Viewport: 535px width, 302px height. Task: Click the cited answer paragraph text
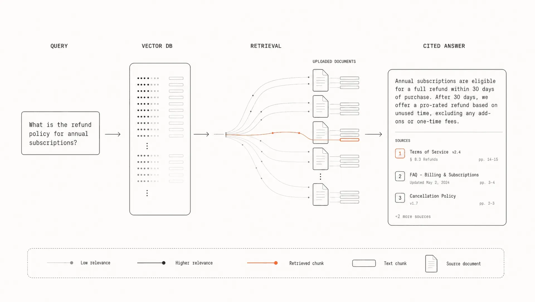tap(446, 101)
